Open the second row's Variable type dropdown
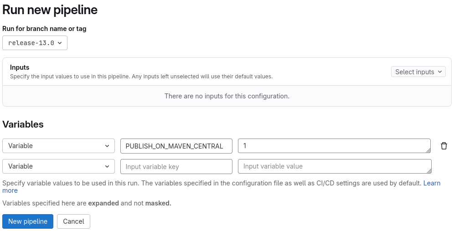This screenshot has width=454, height=231. coord(58,166)
